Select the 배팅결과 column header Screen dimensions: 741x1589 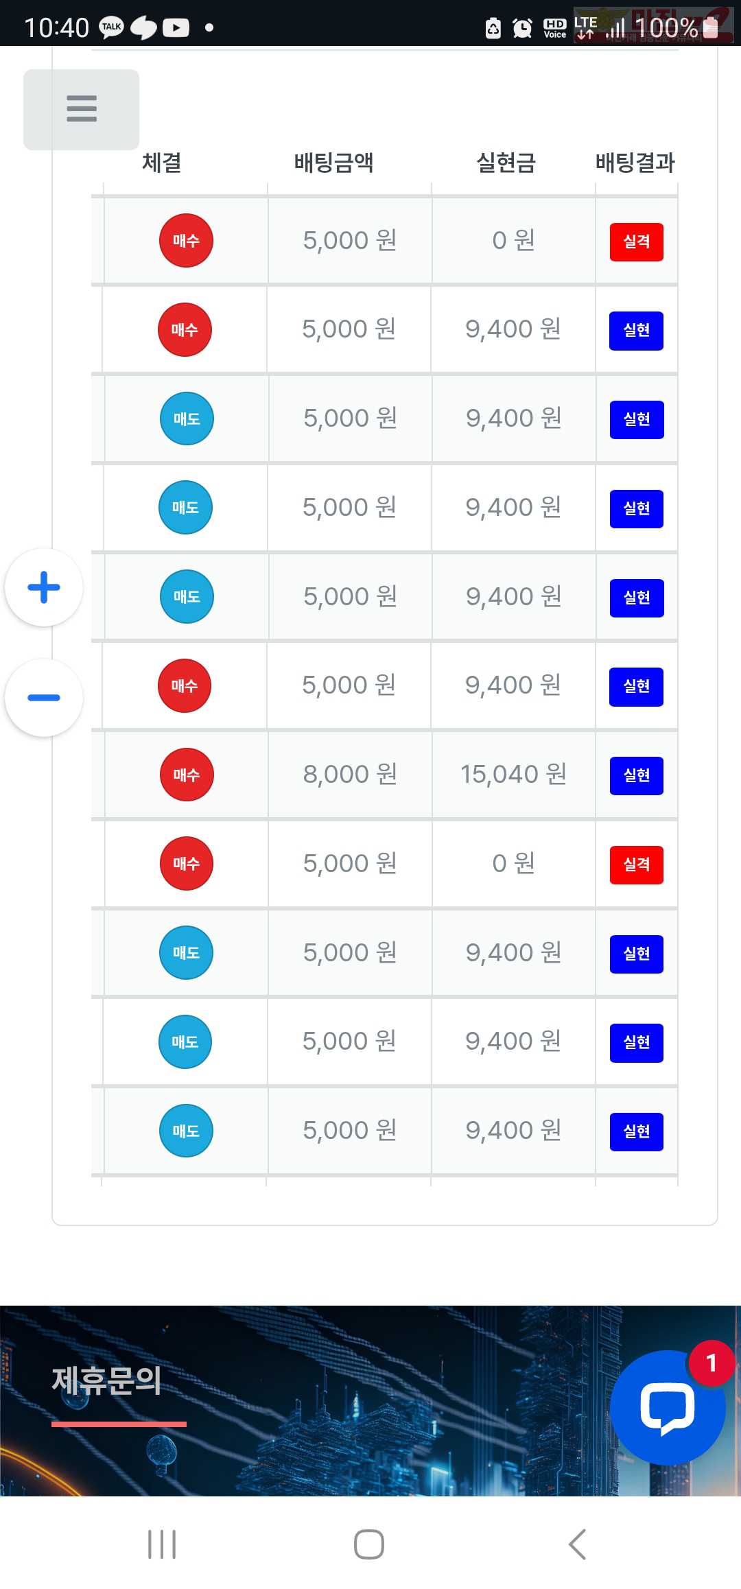click(x=635, y=163)
